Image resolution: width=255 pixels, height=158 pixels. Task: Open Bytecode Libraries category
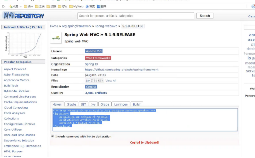coord(17,91)
